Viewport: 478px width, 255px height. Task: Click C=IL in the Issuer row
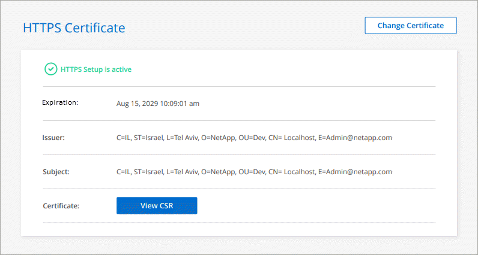(x=124, y=138)
